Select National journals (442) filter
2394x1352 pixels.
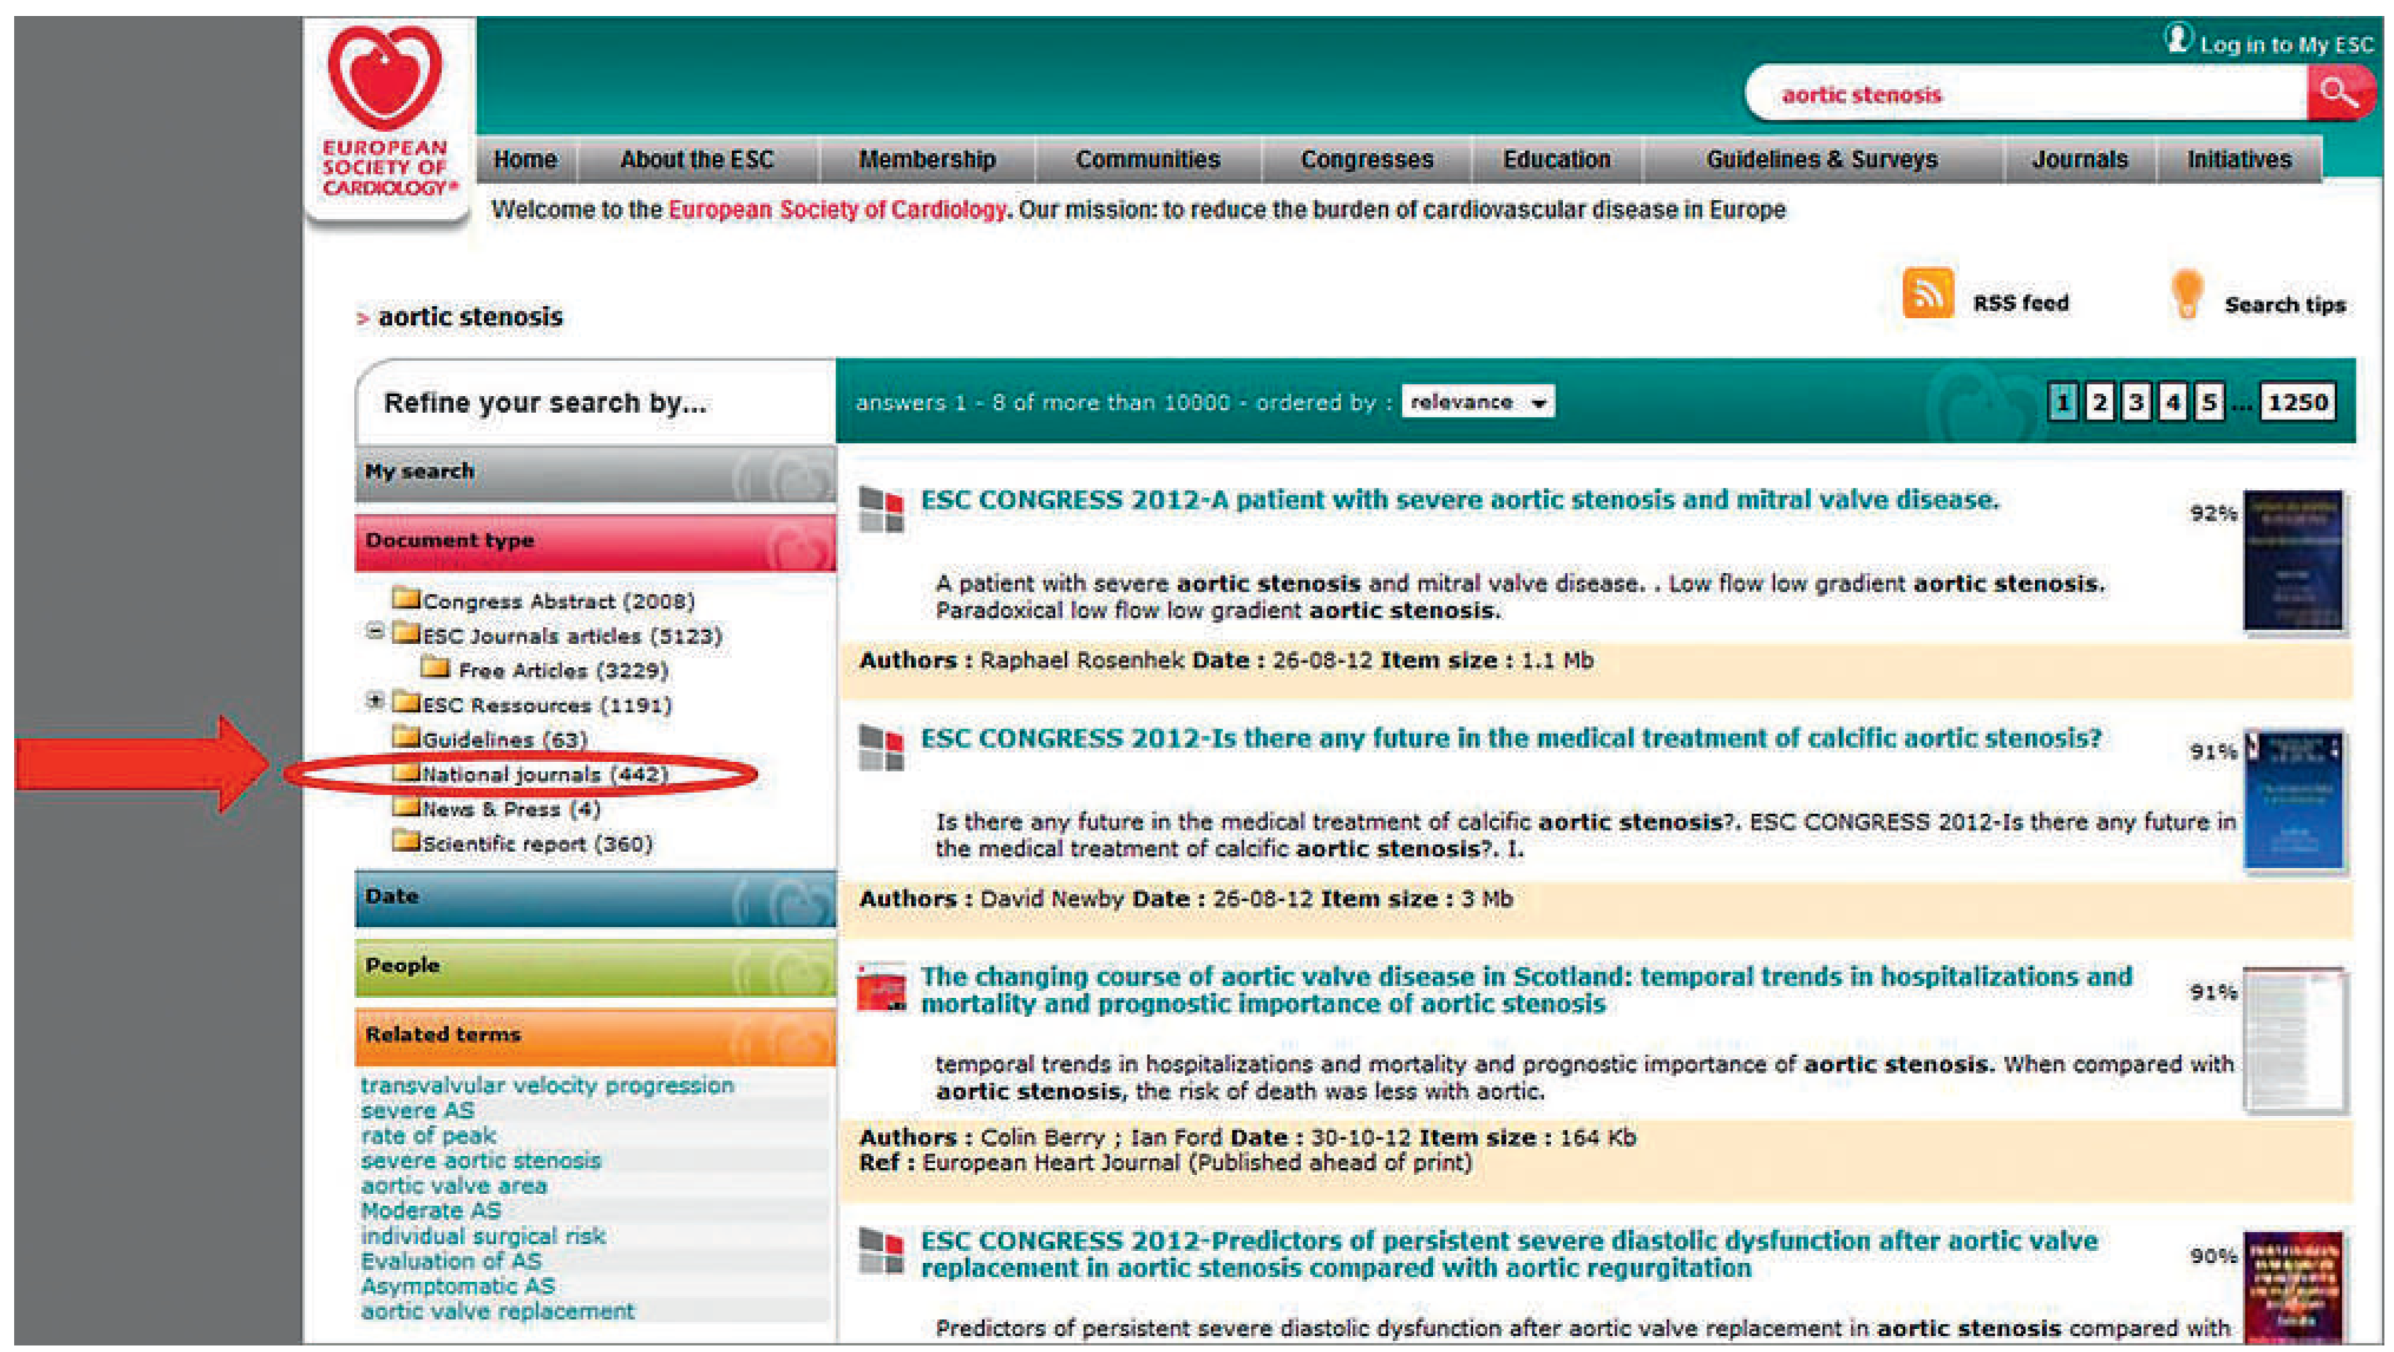point(545,774)
